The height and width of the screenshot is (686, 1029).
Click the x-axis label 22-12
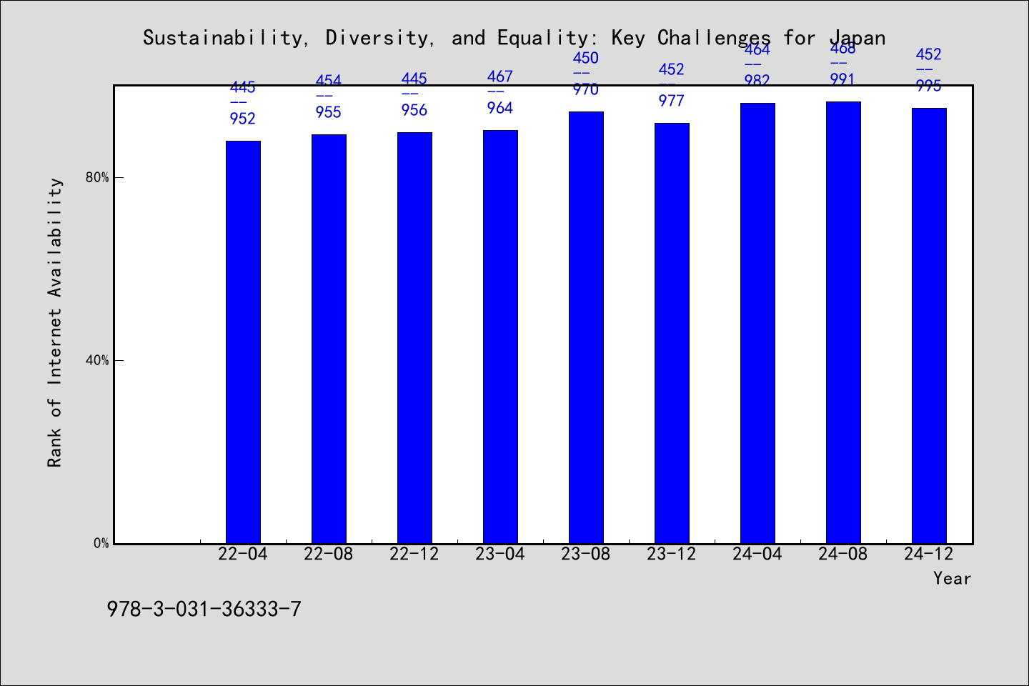tap(414, 554)
